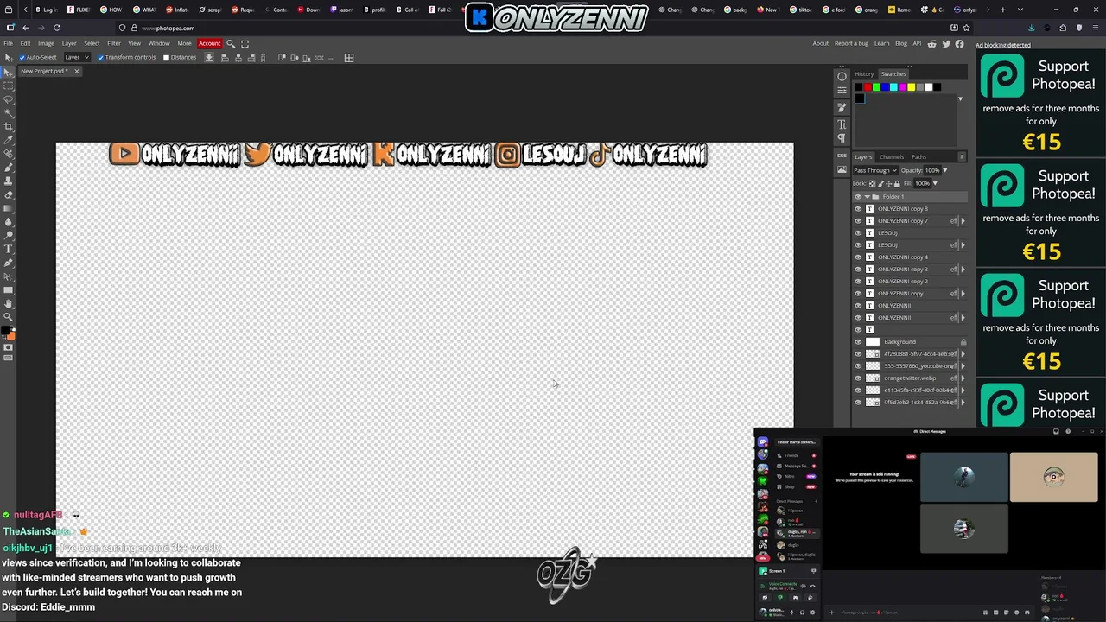The height and width of the screenshot is (622, 1106).
Task: Open the Filter menu
Action: point(114,43)
